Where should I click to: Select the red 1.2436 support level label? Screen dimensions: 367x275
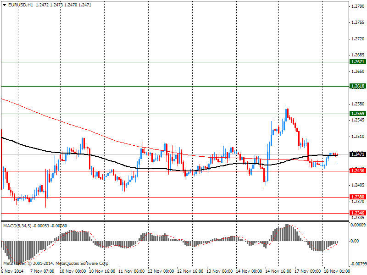tap(358, 170)
